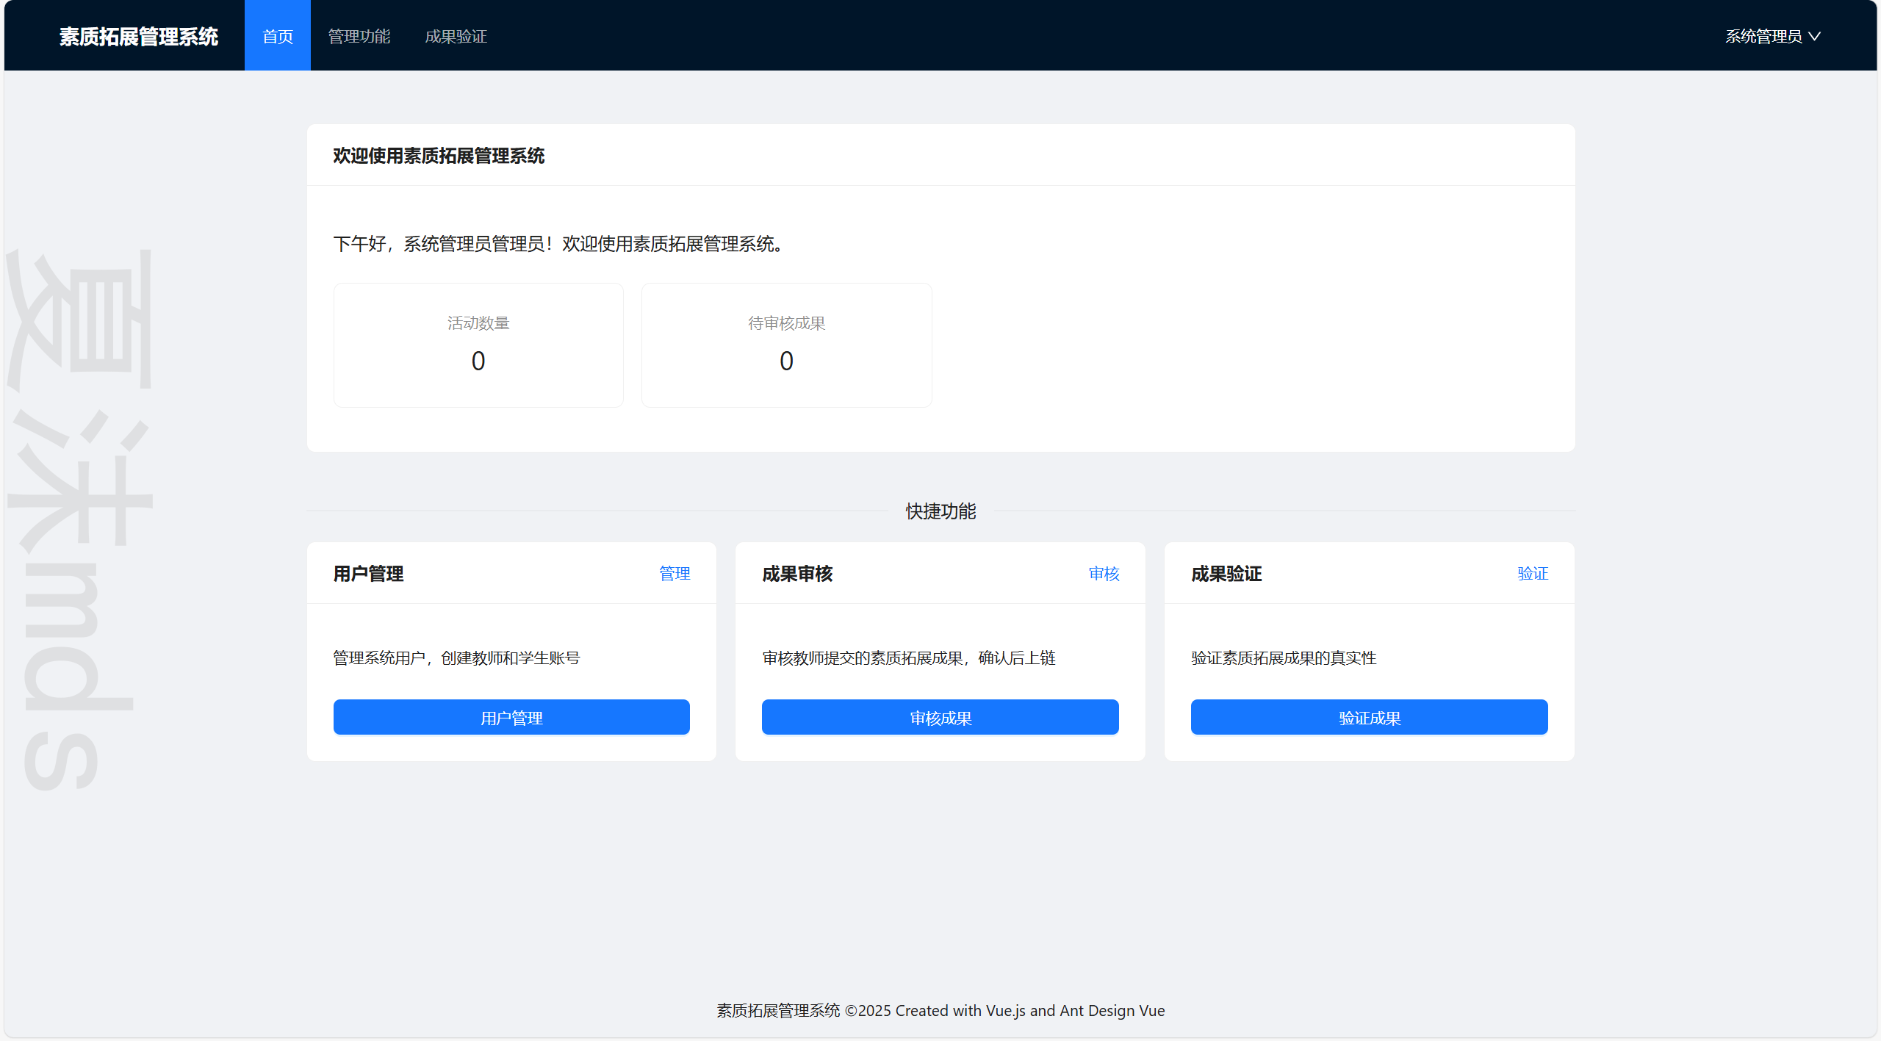Click the down chevron beside 系统管理员
Image resolution: width=1881 pixels, height=1041 pixels.
tap(1814, 36)
